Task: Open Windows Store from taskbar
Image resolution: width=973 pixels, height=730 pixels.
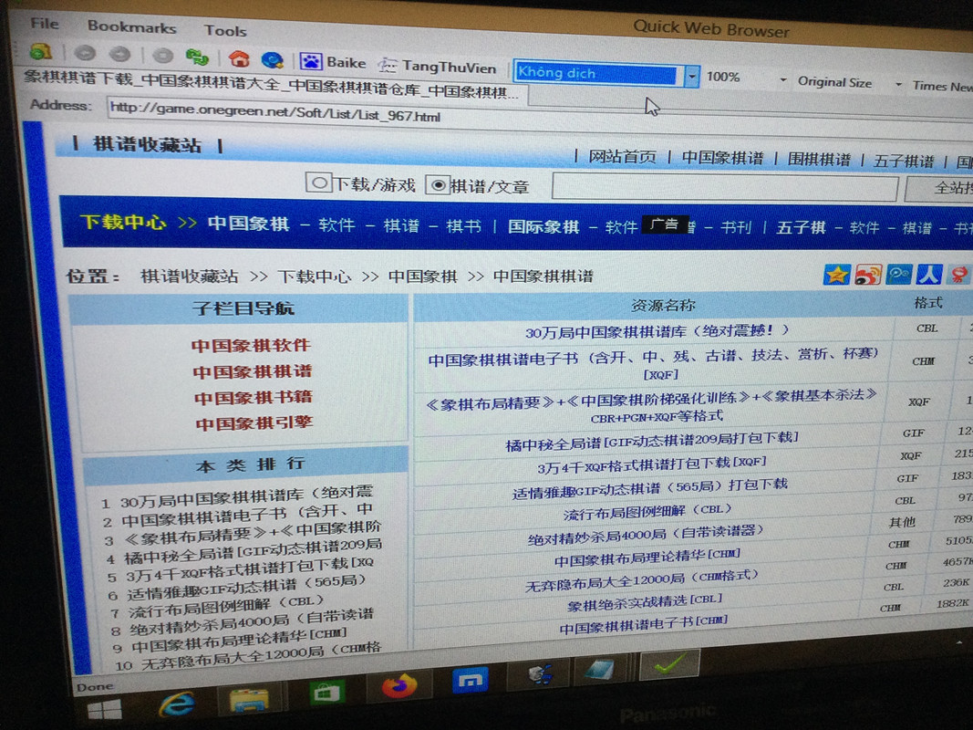Action: point(326,691)
